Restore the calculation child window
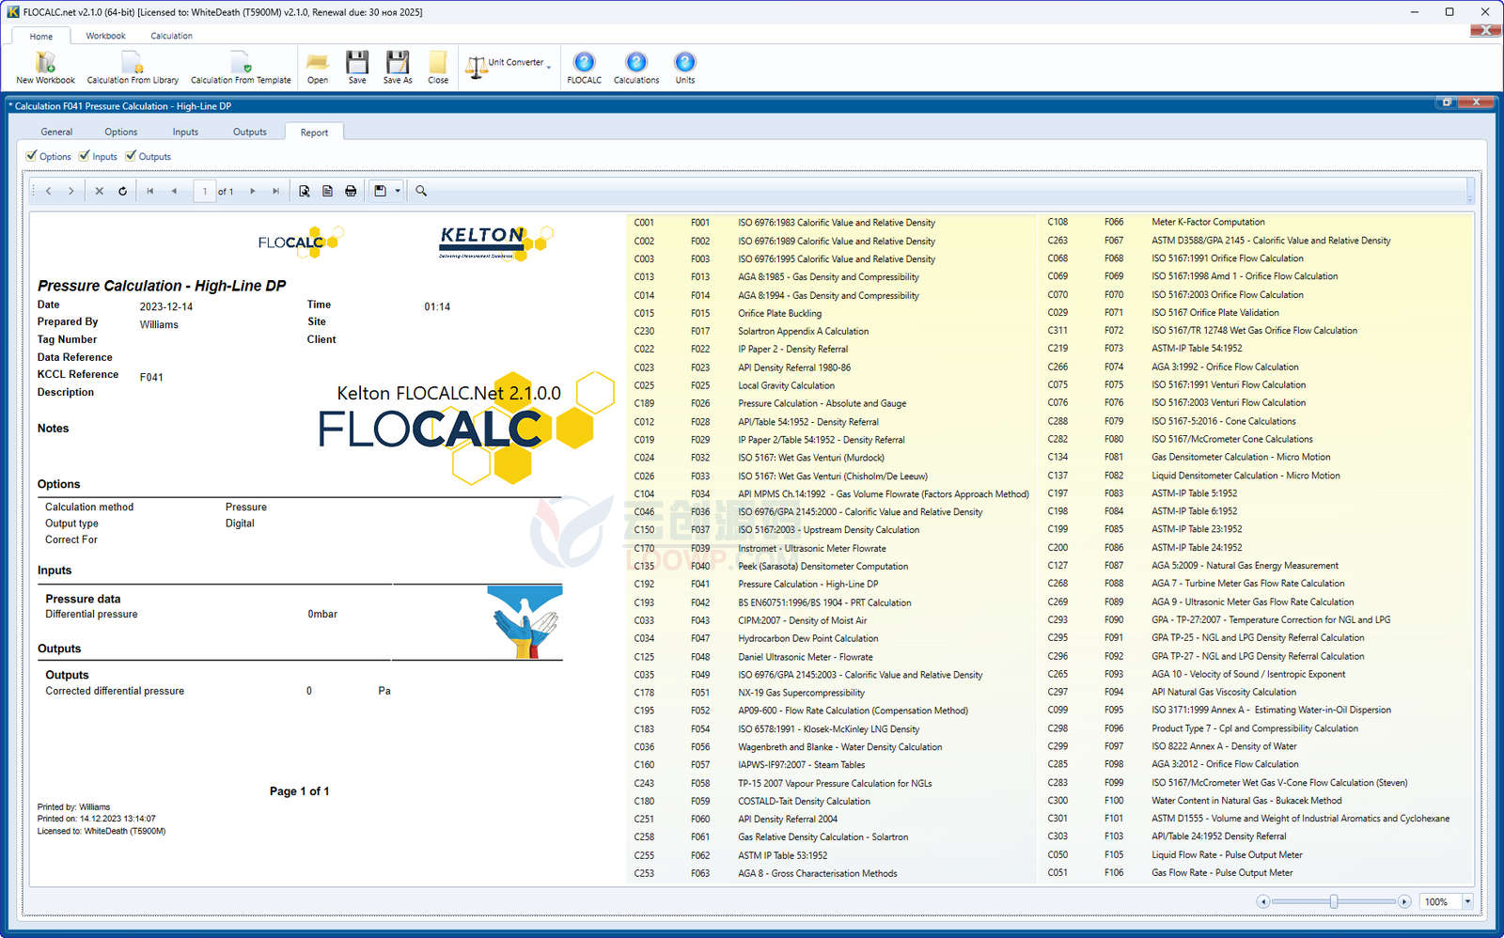The image size is (1504, 938). 1447,102
